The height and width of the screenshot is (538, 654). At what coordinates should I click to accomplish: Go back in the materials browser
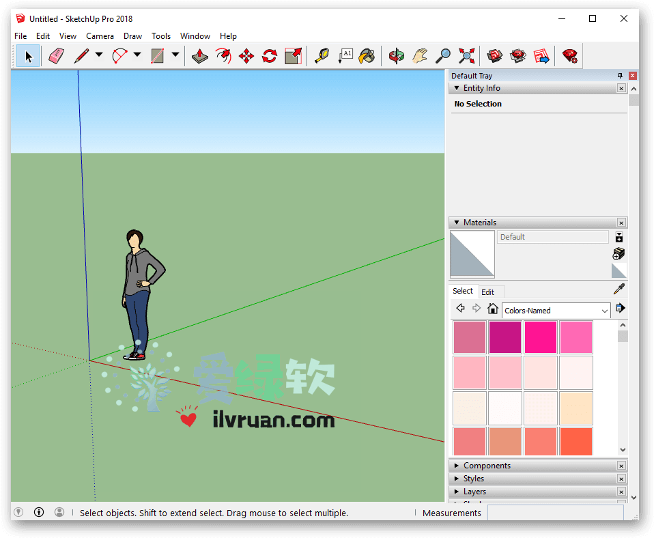point(461,308)
